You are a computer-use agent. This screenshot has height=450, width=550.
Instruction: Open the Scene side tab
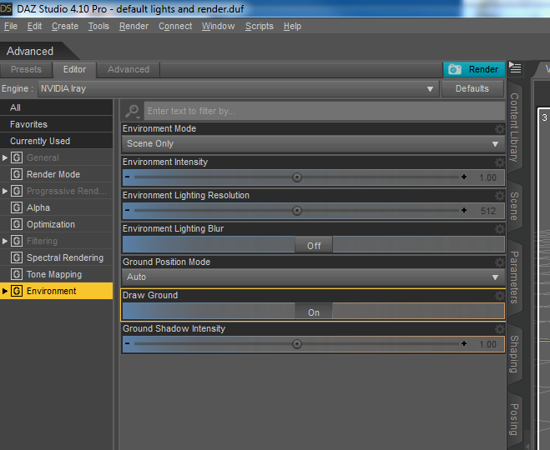pos(514,206)
